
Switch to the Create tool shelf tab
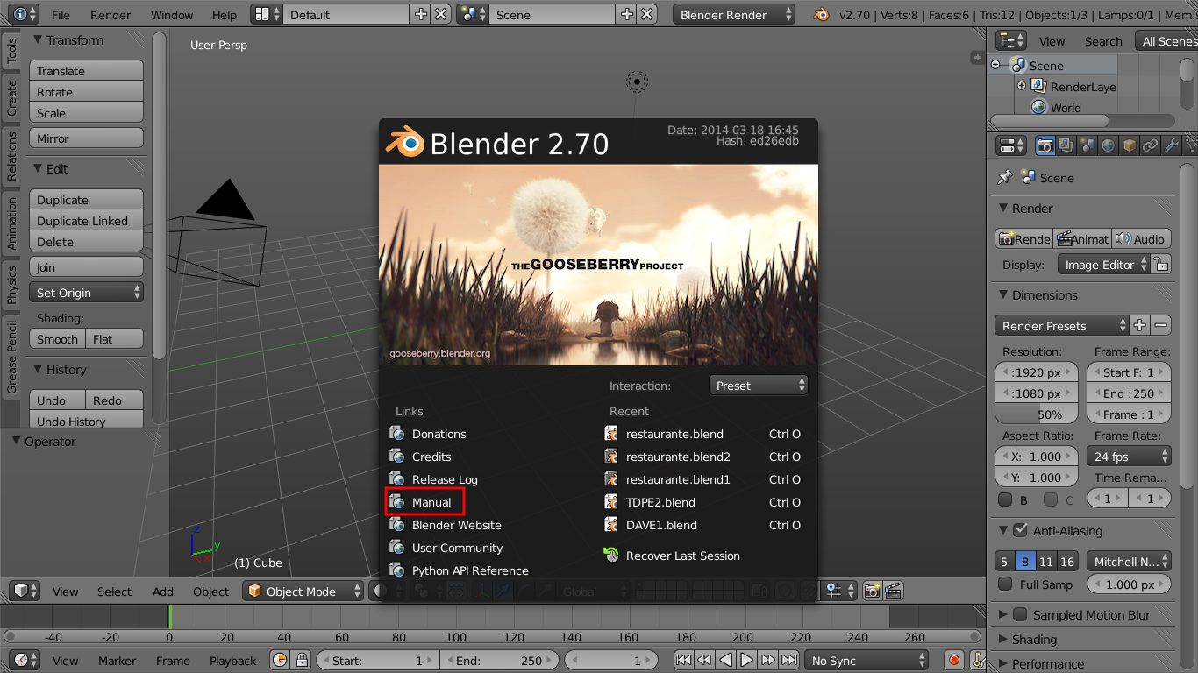click(x=11, y=98)
